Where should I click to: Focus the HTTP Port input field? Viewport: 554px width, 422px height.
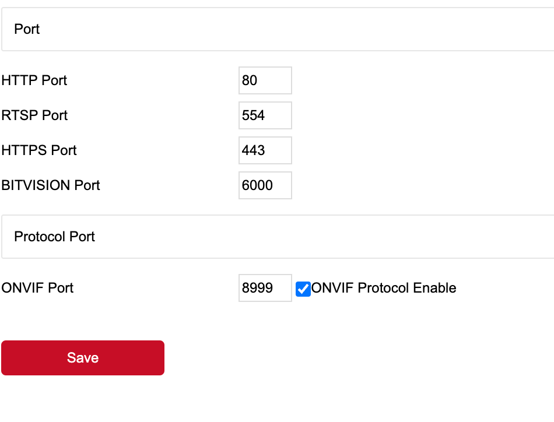point(265,80)
